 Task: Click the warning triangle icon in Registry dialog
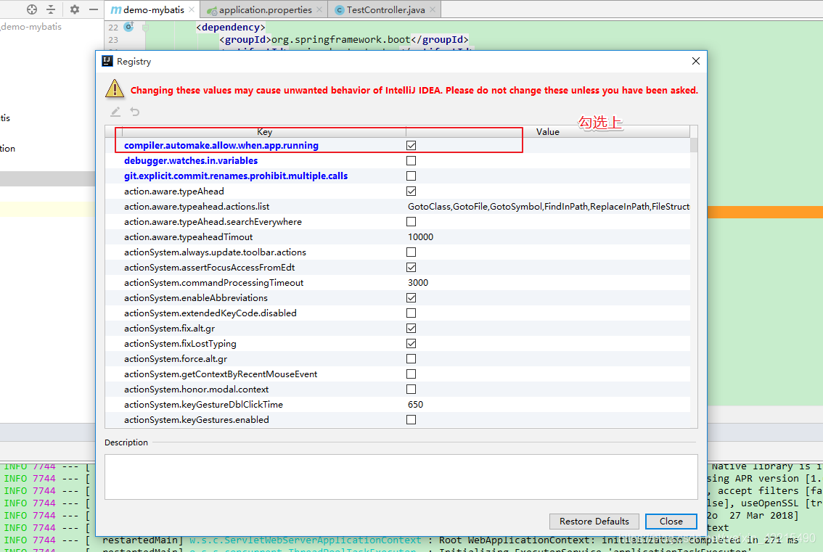point(114,89)
